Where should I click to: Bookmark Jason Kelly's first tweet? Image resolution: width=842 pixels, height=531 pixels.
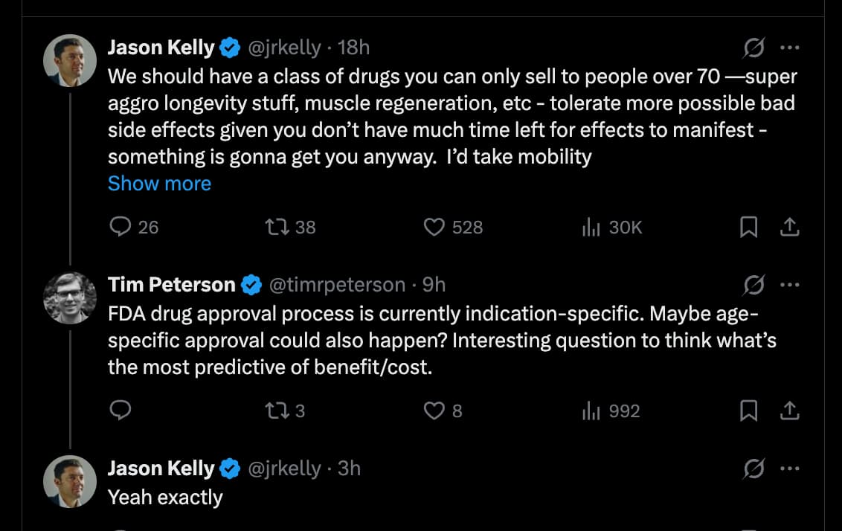748,227
